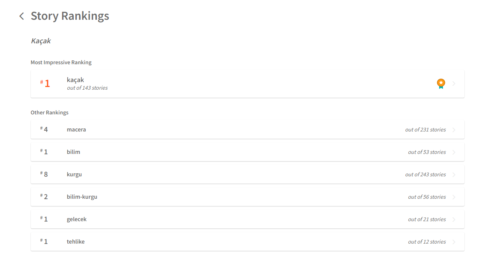Click the Story Rankings heading
This screenshot has height=266, width=502.
click(x=70, y=16)
